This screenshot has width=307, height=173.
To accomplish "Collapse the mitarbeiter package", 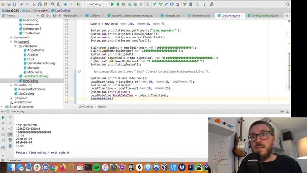I will [x=15, y=46].
